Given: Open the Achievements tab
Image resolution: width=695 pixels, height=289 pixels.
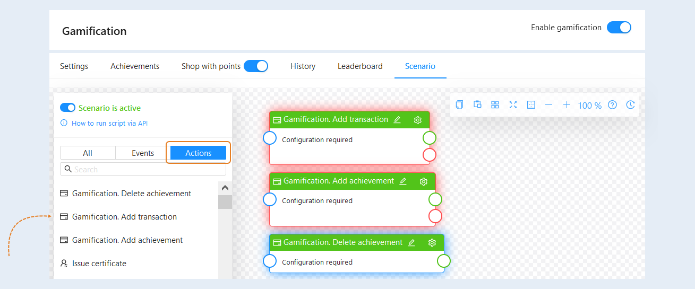Looking at the screenshot, I should tap(135, 66).
